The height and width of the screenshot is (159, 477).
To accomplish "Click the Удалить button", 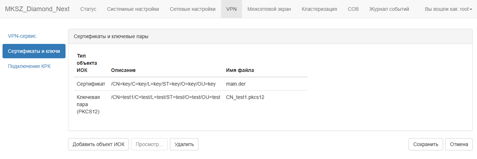I will tap(184, 144).
